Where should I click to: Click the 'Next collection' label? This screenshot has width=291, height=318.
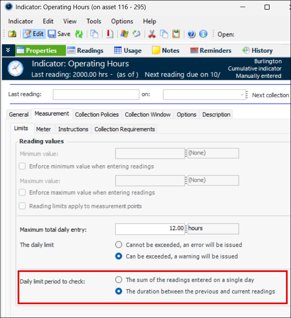[x=270, y=95]
